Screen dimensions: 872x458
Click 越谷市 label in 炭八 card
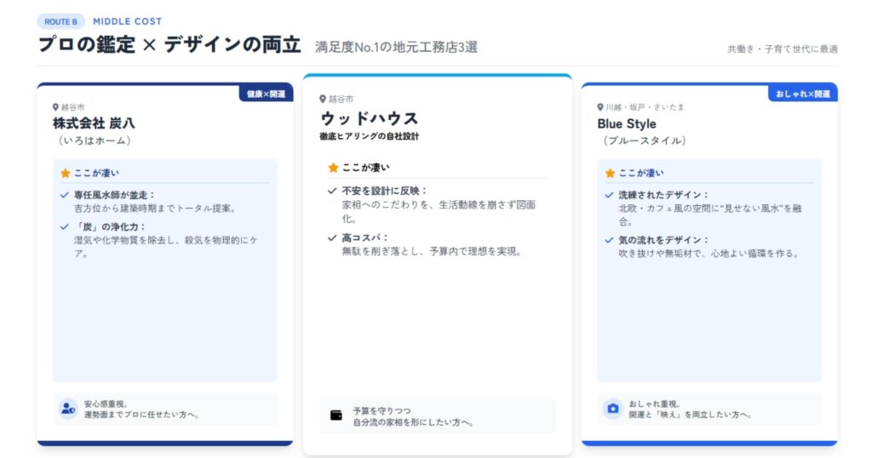click(72, 107)
